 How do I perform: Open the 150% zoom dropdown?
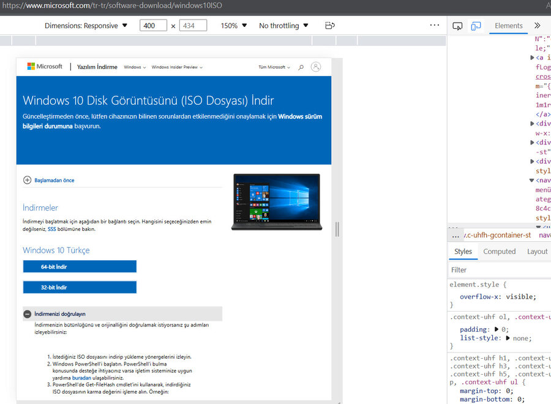point(234,26)
